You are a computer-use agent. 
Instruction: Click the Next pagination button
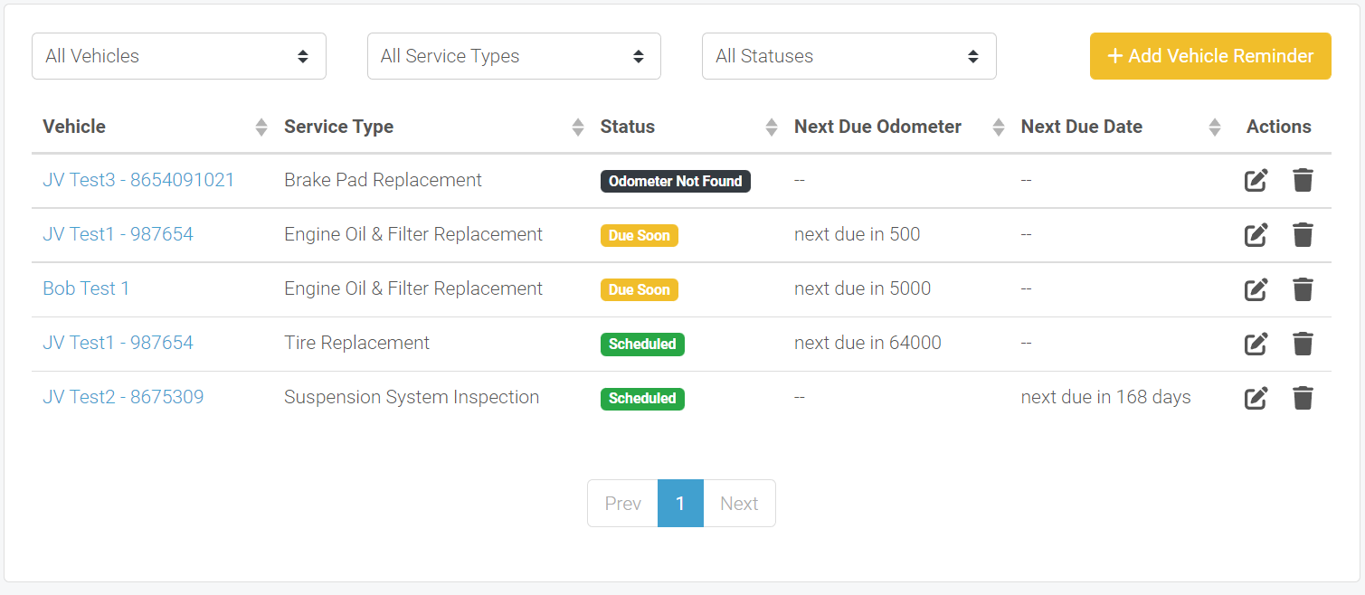(x=739, y=504)
